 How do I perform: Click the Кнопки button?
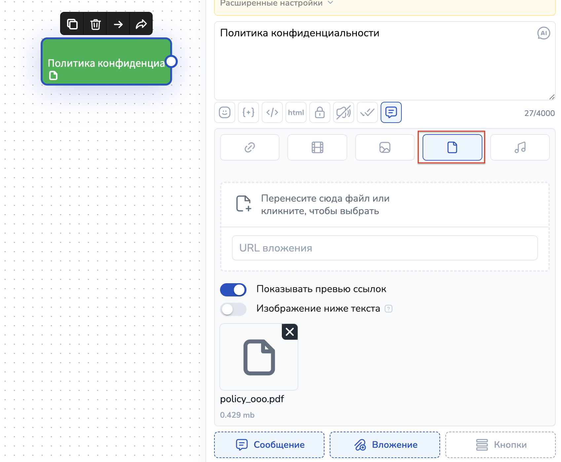(501, 445)
